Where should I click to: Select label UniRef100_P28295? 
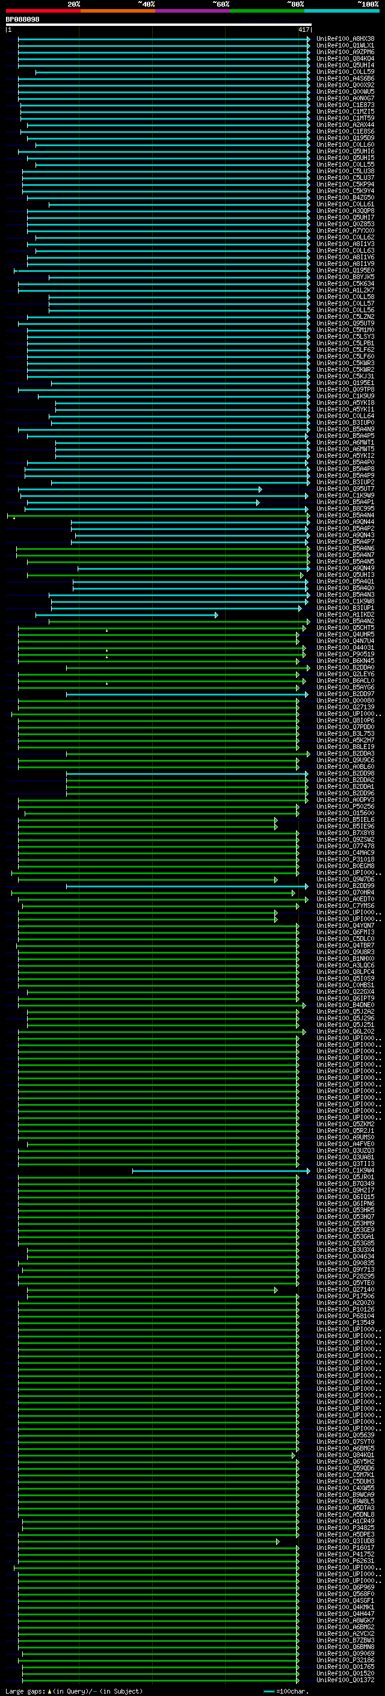345,1276
